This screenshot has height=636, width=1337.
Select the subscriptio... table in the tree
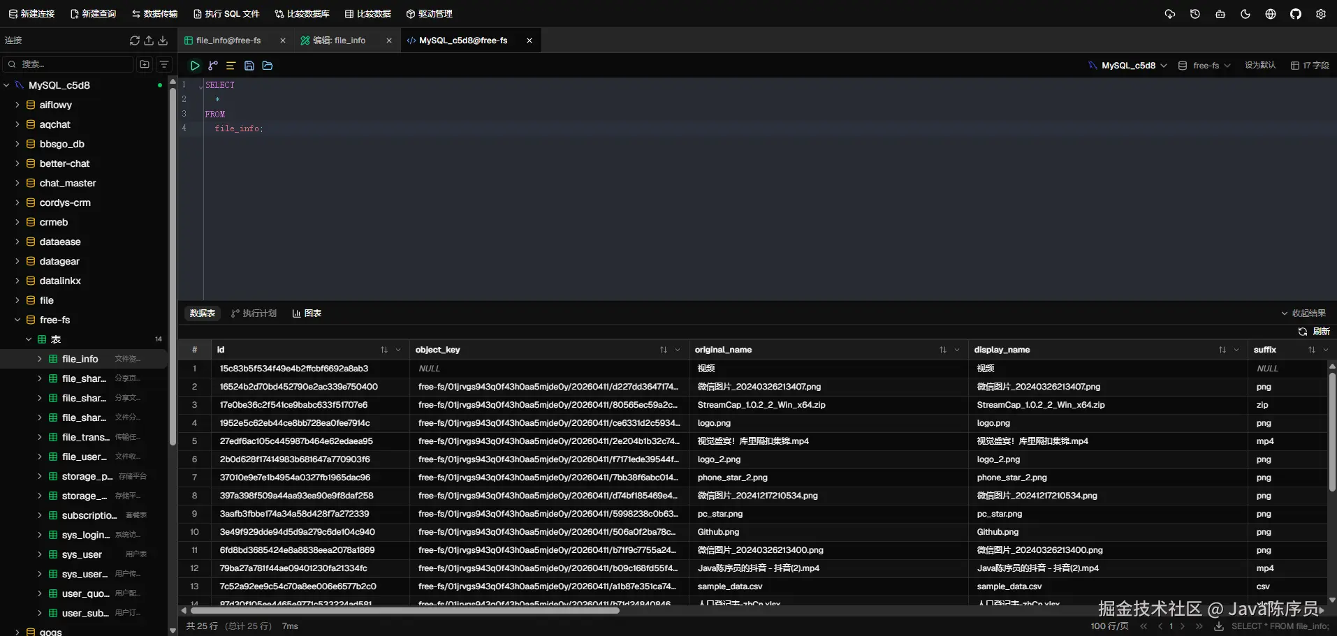89,515
